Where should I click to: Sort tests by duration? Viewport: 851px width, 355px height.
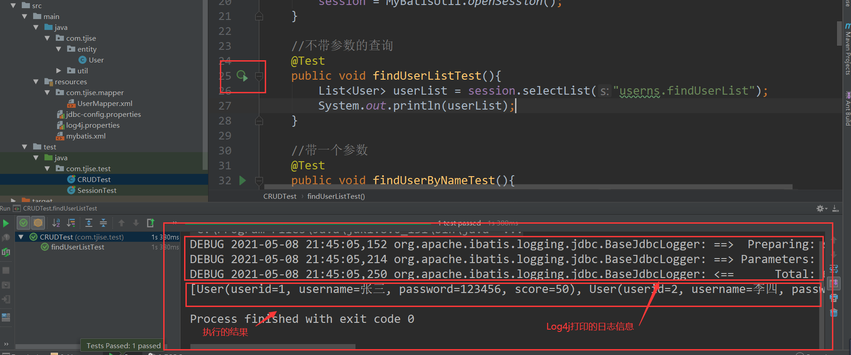[x=71, y=223]
